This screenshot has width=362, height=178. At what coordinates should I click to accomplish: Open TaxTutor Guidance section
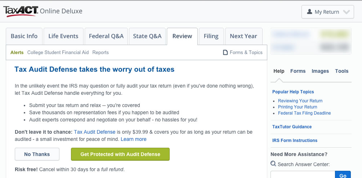click(x=292, y=127)
